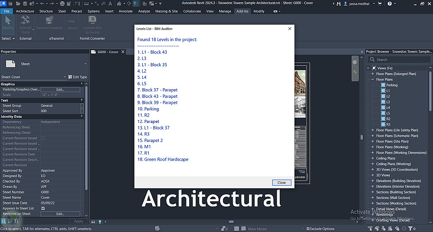This screenshot has width=433, height=232.
Task: Click Edit for Visibility/Graphics Overrides
Action: [60, 90]
